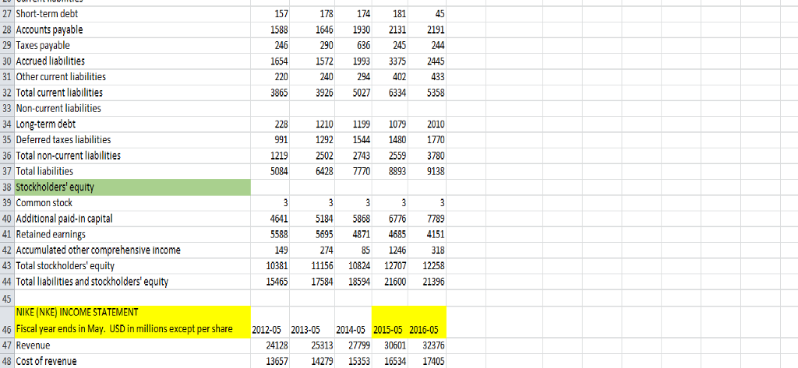Select the yellow 2016-05 heading cell
The image size is (798, 368).
click(x=428, y=321)
